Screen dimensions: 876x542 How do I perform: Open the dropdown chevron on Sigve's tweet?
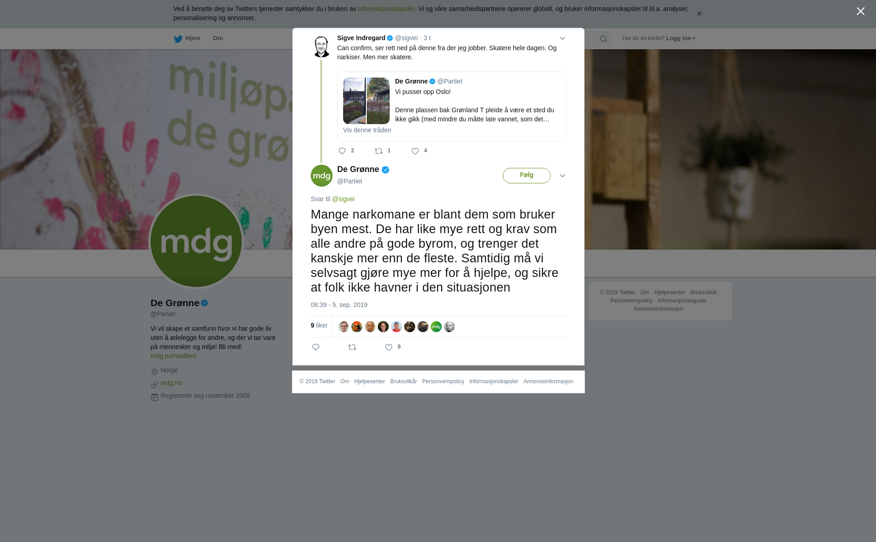[x=563, y=38]
